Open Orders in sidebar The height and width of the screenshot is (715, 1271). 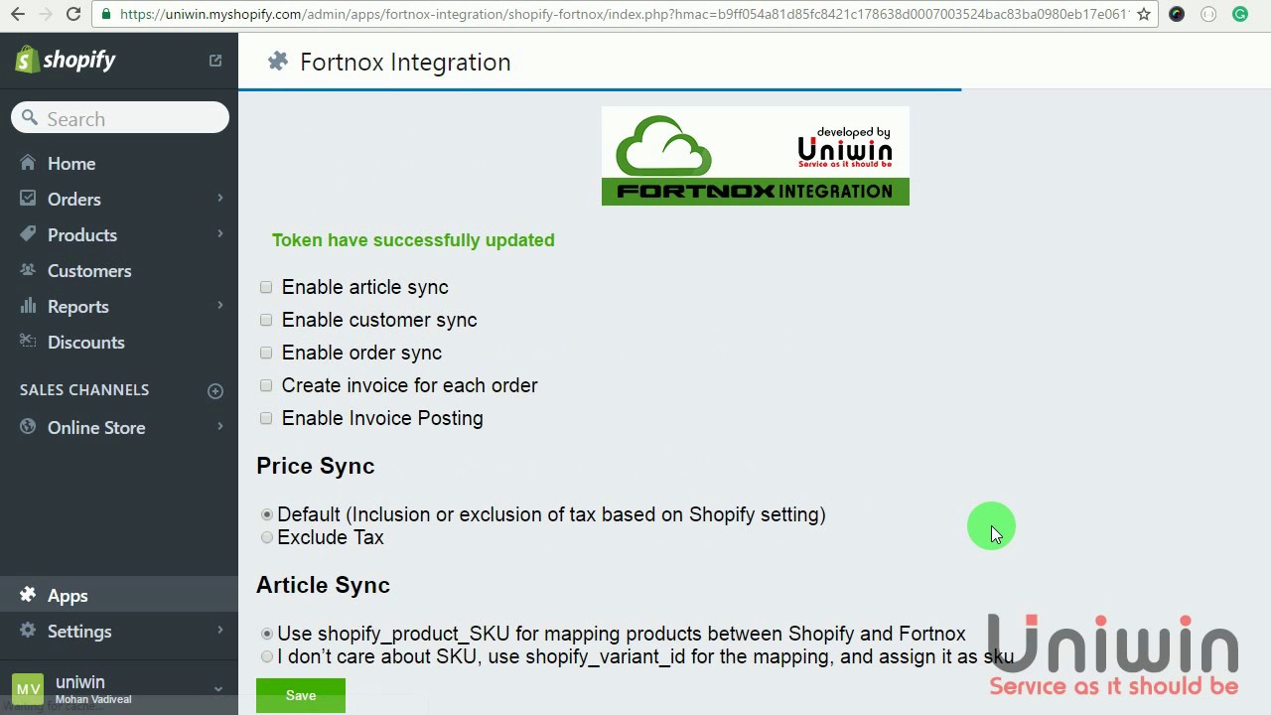(74, 200)
